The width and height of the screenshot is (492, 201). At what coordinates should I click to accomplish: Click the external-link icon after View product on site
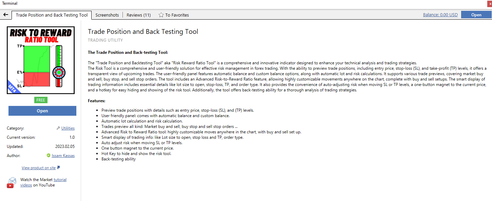(59, 167)
